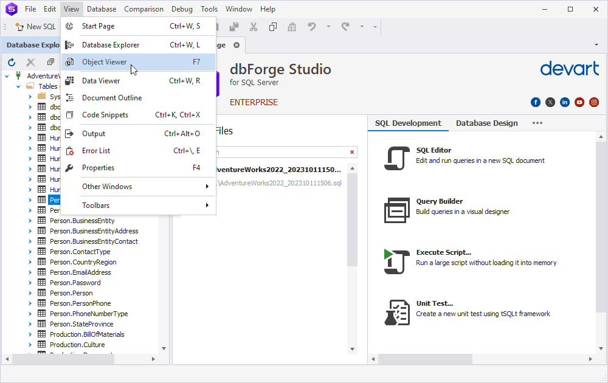The image size is (608, 383).
Task: Select Production.BillOfMaterials table
Action: (x=87, y=334)
